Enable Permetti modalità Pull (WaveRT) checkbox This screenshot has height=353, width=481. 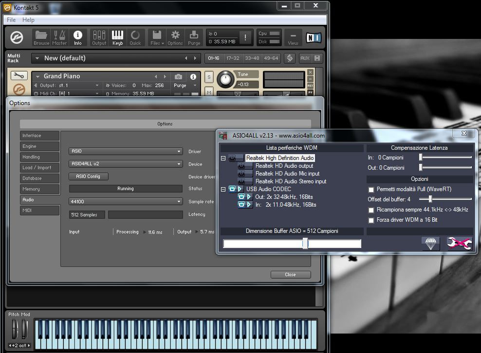click(371, 189)
